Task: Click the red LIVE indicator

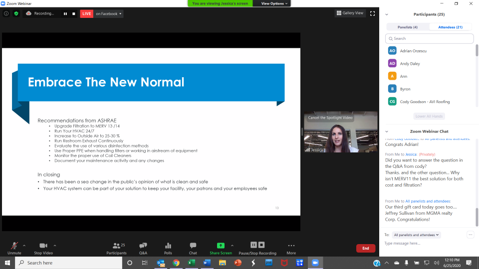Action: point(87,14)
